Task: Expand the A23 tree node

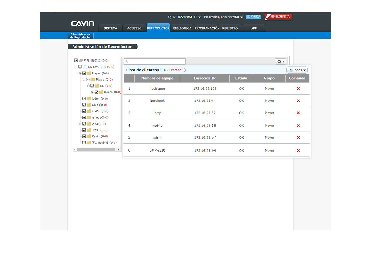Action: 80,124
